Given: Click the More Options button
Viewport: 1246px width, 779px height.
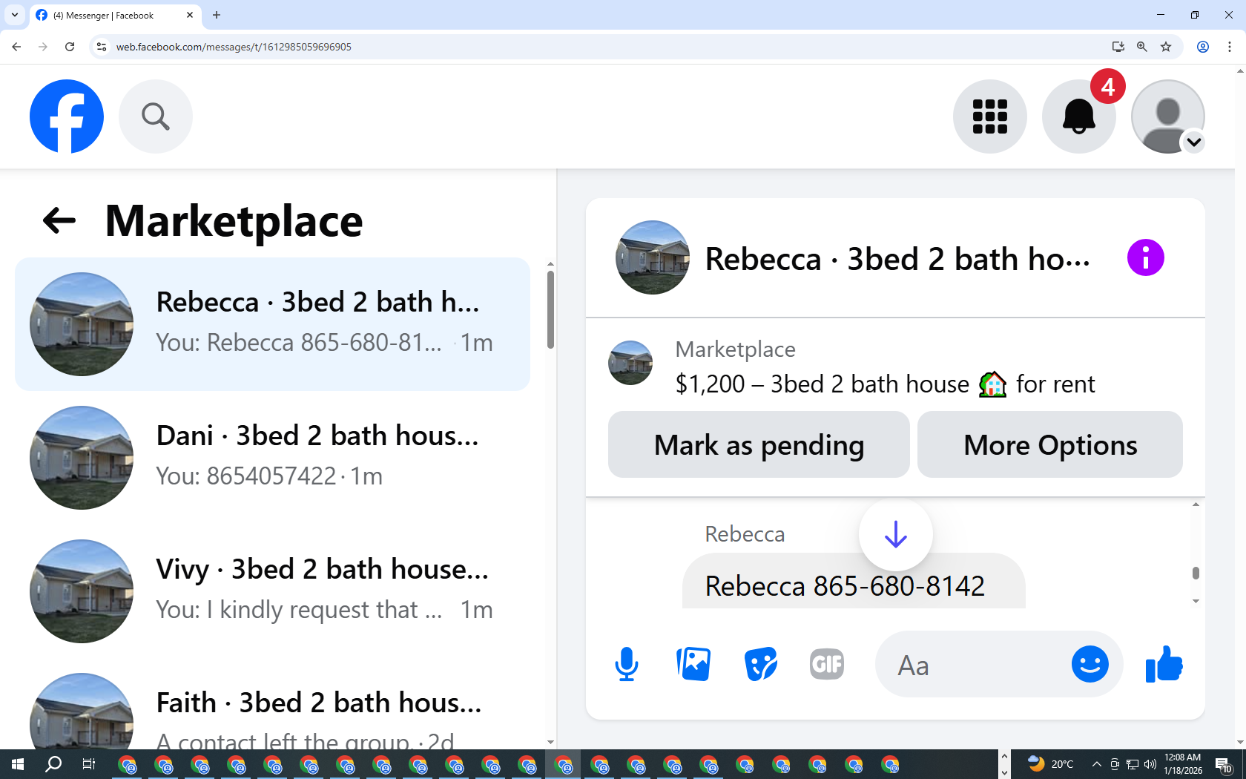Looking at the screenshot, I should click(1050, 444).
